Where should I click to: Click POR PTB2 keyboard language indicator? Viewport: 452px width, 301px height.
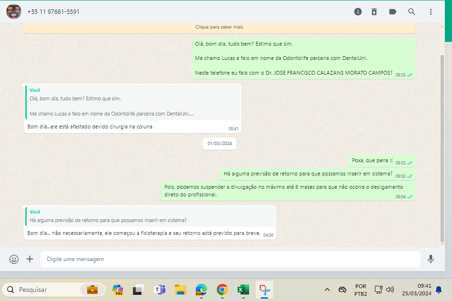pos(361,290)
